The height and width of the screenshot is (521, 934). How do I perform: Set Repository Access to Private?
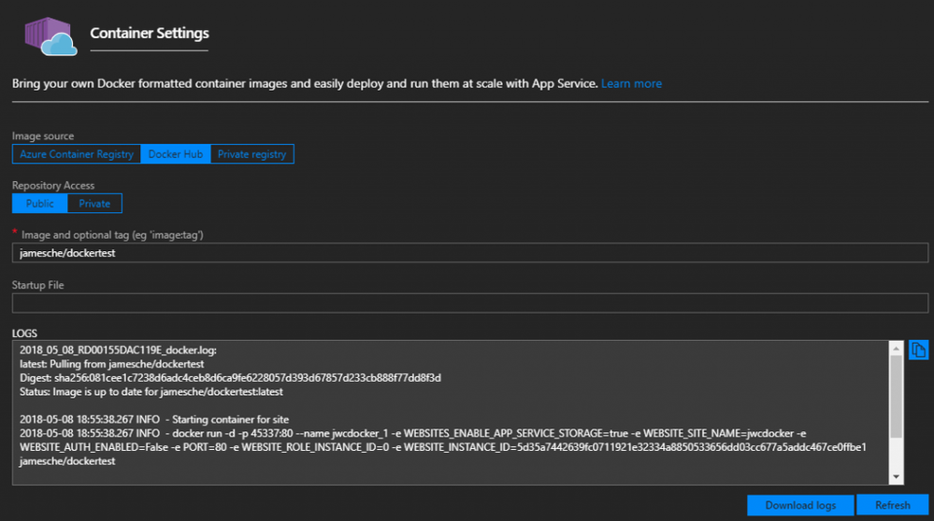(x=94, y=204)
